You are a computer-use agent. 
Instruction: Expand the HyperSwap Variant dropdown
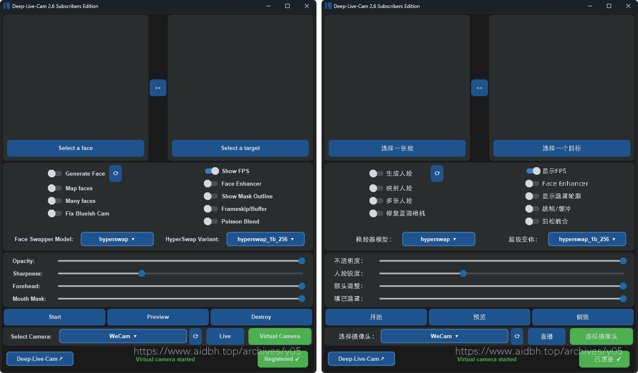click(x=265, y=239)
